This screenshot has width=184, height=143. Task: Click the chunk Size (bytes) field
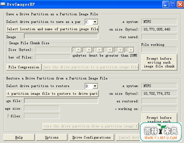coord(53,50)
